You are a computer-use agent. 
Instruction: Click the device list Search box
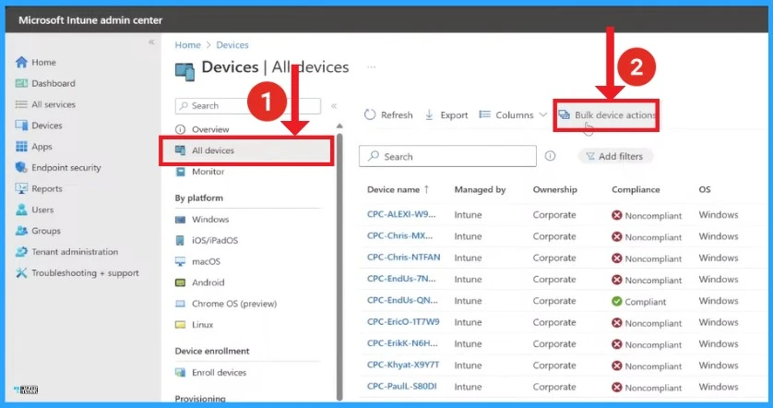[447, 156]
